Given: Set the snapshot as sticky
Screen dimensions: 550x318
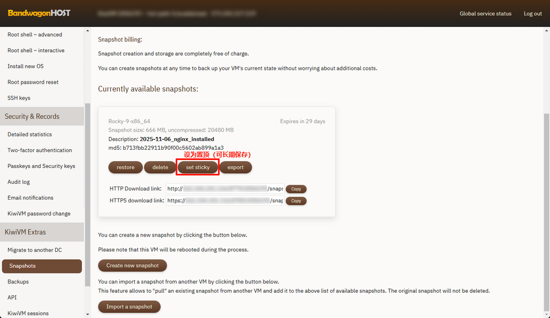Looking at the screenshot, I should coord(198,167).
